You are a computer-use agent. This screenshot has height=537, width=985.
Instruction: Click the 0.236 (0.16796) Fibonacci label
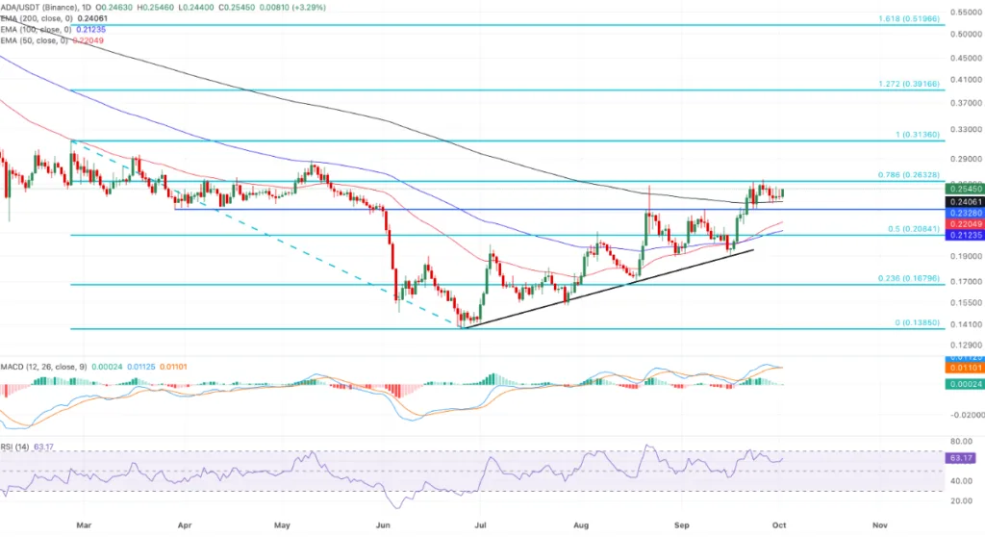click(x=909, y=278)
